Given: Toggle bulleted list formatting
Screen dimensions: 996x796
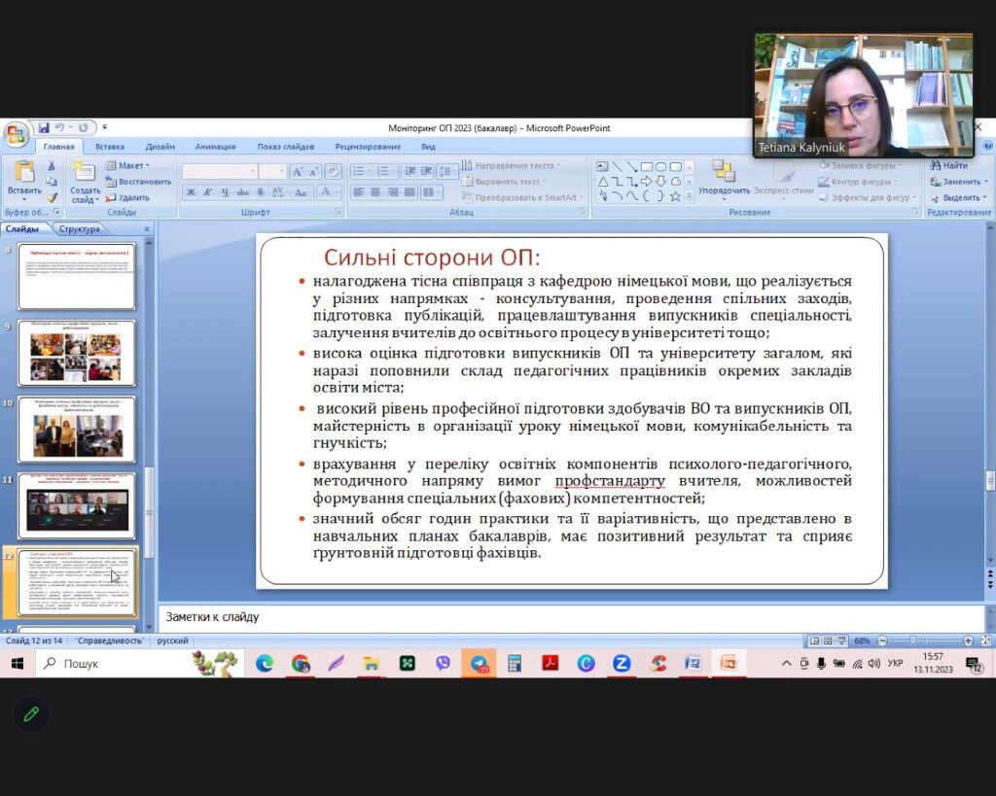Looking at the screenshot, I should point(360,171).
